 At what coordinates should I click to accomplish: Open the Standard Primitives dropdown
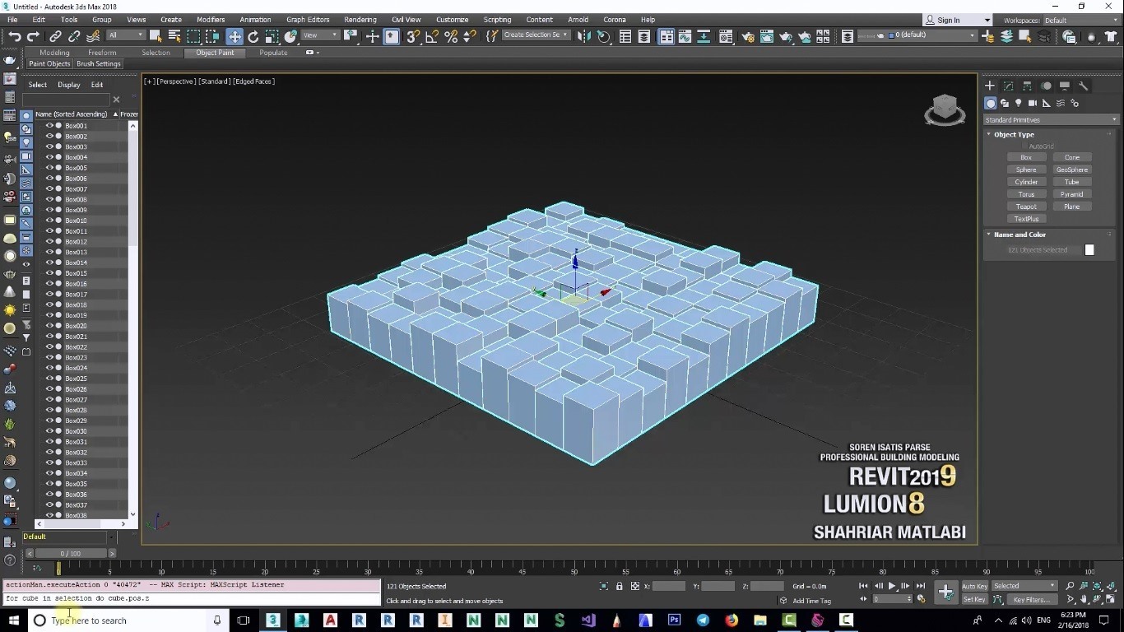pos(1051,120)
